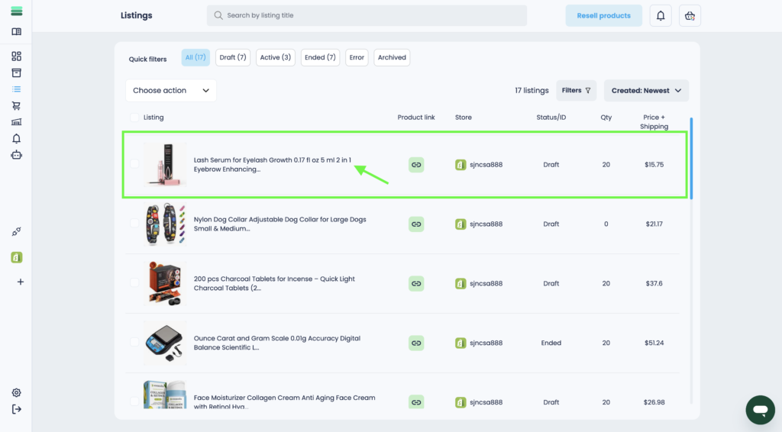782x432 pixels.
Task: Open the Filters menu
Action: pyautogui.click(x=576, y=90)
